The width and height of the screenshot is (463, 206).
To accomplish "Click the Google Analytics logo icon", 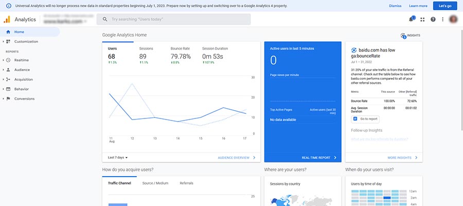I will 7,20.
